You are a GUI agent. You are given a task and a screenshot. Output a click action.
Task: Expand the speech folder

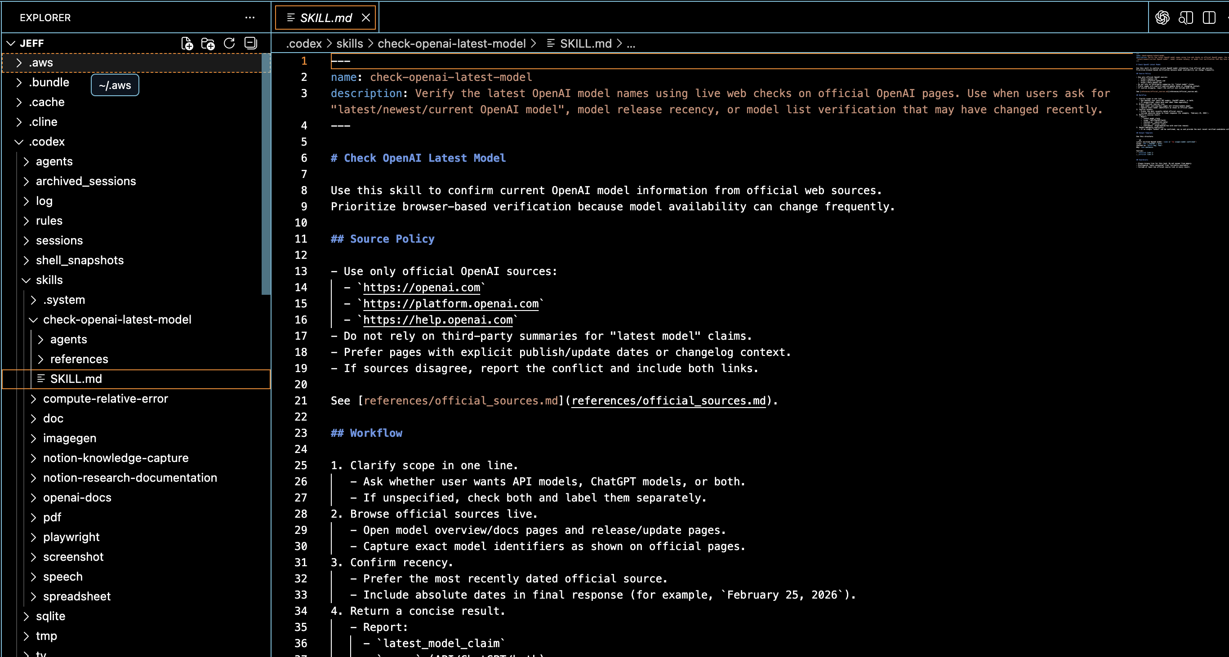tap(137, 577)
